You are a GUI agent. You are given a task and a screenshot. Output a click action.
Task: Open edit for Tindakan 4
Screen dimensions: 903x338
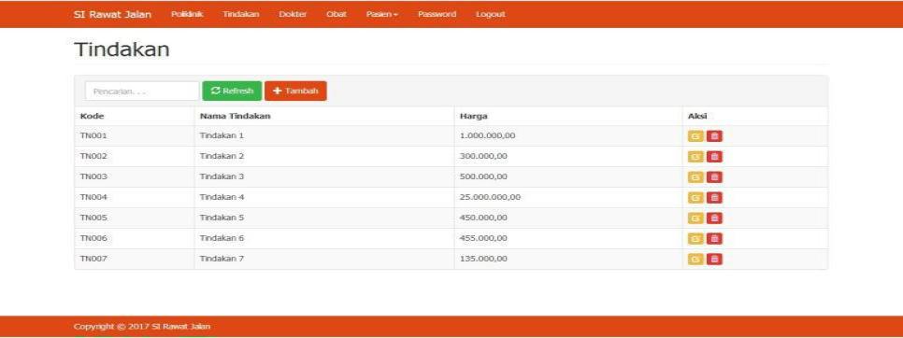[x=695, y=198]
